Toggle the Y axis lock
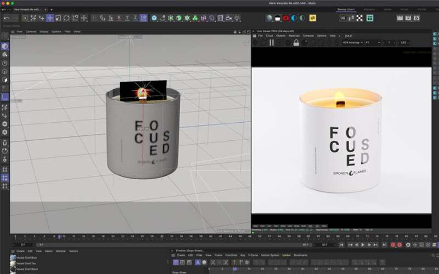439x274 pixels. click(127, 18)
